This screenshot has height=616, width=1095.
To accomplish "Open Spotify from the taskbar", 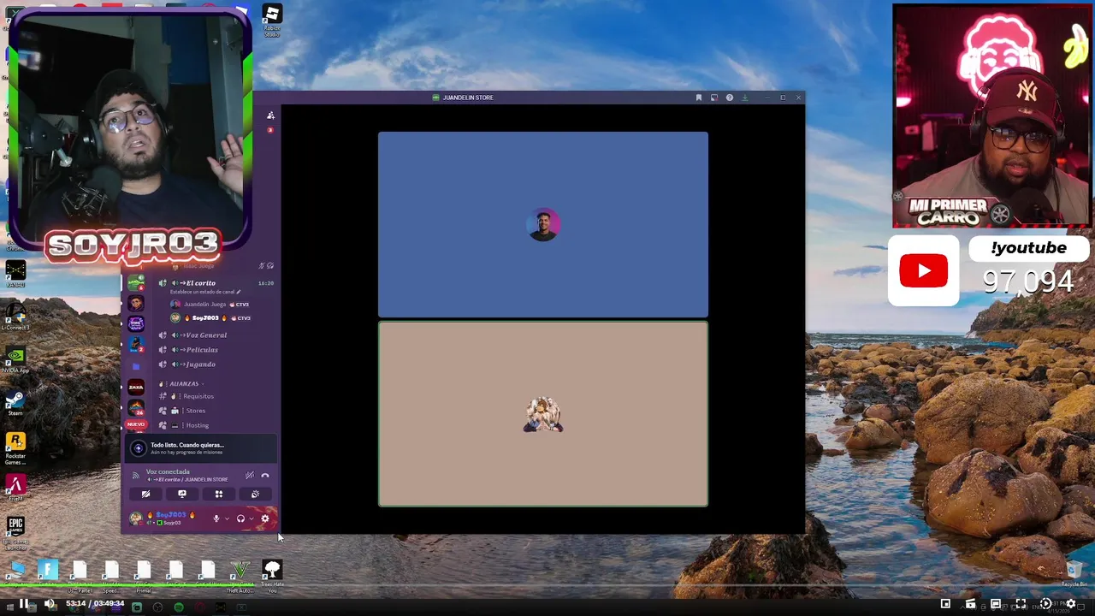I will [x=178, y=607].
